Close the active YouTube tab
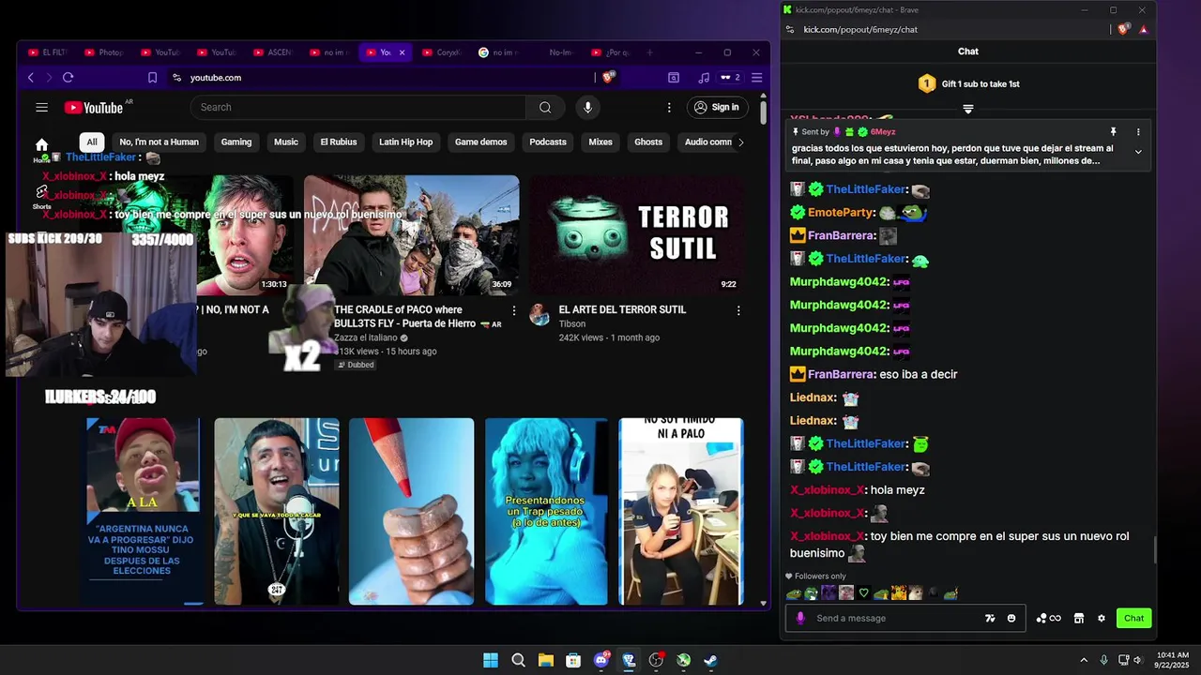 pyautogui.click(x=402, y=52)
